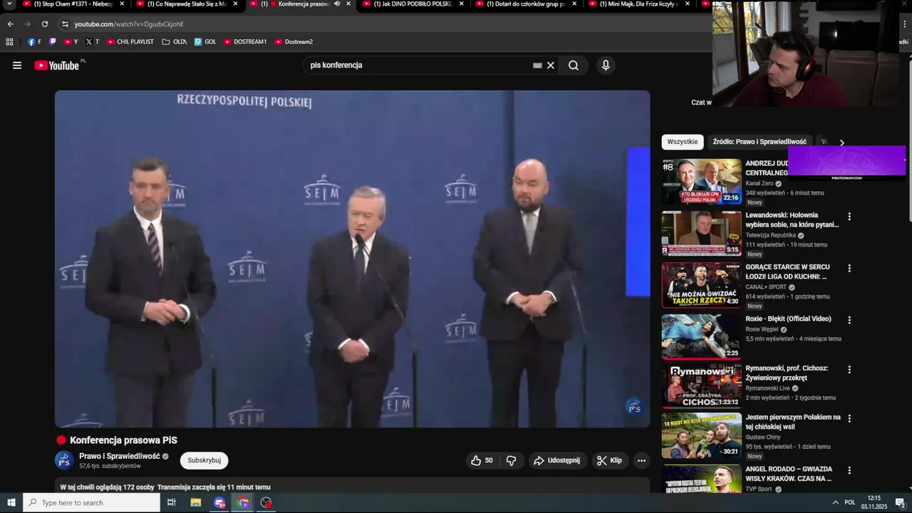
Task: Open the Dostream2 bookmark
Action: click(x=294, y=41)
